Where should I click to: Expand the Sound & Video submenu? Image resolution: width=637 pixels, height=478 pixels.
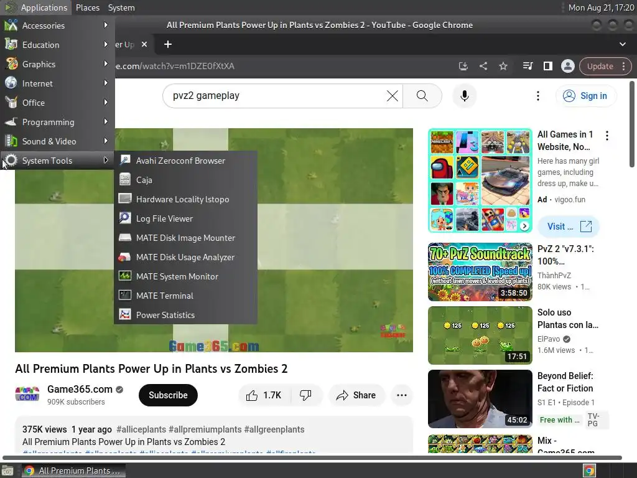(x=57, y=141)
